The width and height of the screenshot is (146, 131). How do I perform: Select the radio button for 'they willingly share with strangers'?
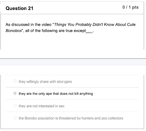tap(15, 81)
